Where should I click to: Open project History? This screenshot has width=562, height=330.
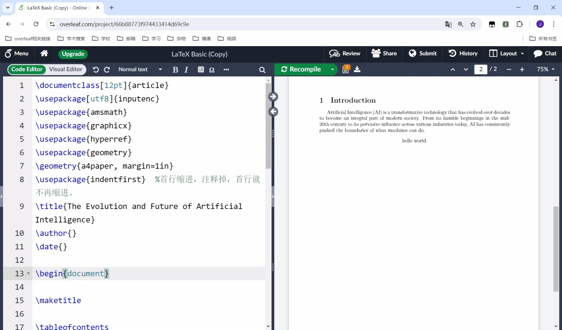pos(463,53)
